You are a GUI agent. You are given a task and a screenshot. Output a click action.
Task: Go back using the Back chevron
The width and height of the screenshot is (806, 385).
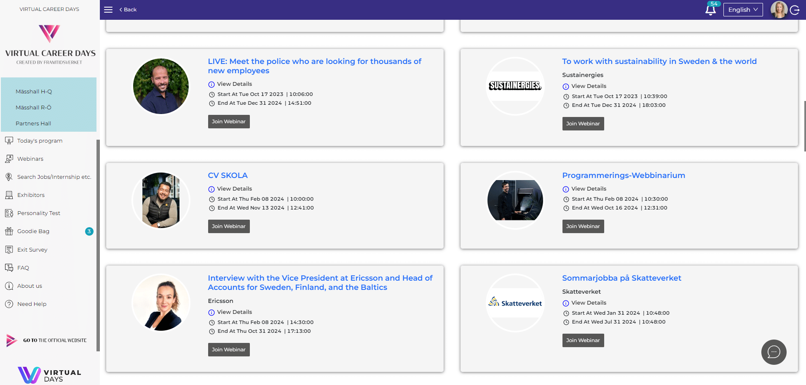[128, 10]
